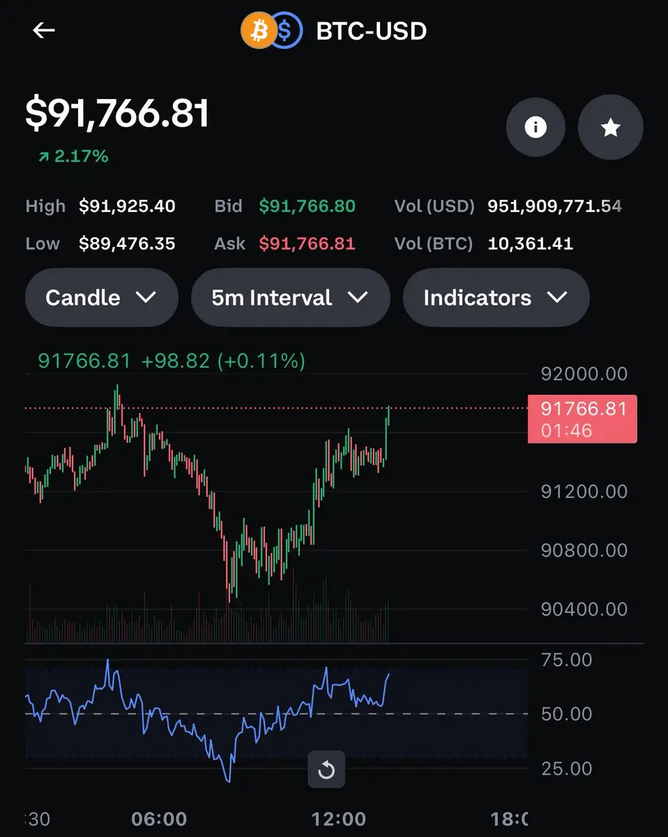This screenshot has width=668, height=837.
Task: Open the info button
Action: pyautogui.click(x=536, y=127)
